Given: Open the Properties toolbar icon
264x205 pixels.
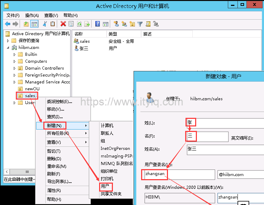Looking at the screenshot, I should tap(71, 24).
